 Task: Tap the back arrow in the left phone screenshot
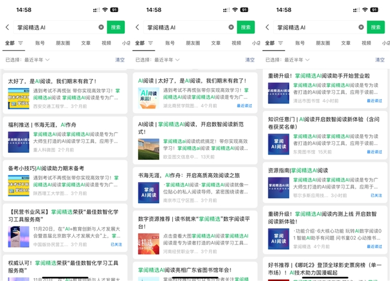click(7, 28)
